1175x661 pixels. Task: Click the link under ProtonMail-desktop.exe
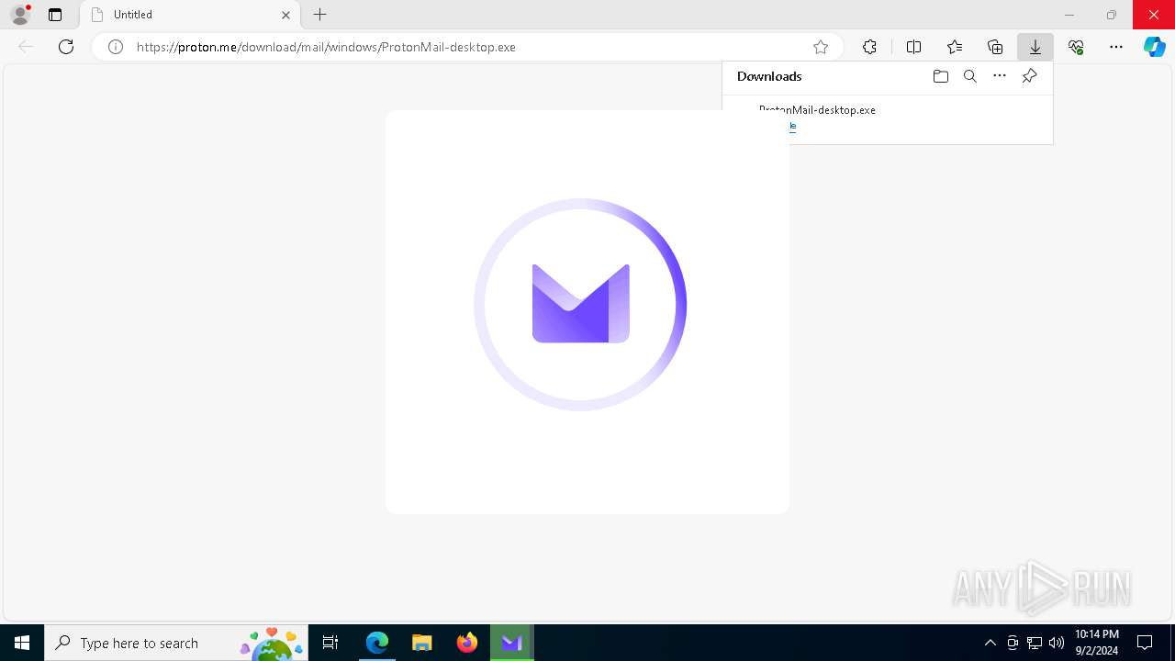(792, 126)
